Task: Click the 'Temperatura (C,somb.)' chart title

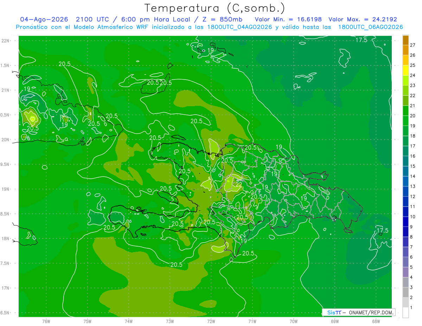Action: (x=215, y=8)
